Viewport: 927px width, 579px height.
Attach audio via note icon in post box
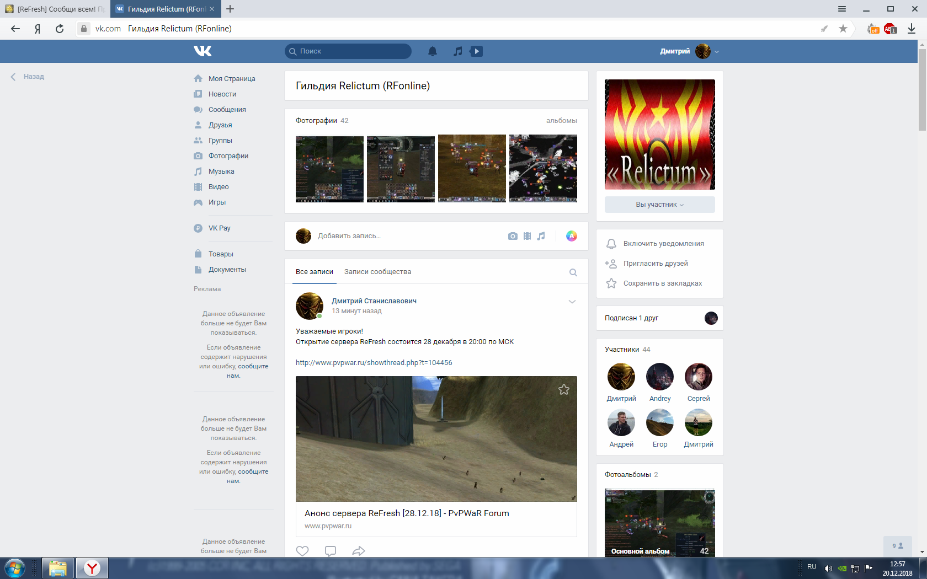tap(541, 236)
